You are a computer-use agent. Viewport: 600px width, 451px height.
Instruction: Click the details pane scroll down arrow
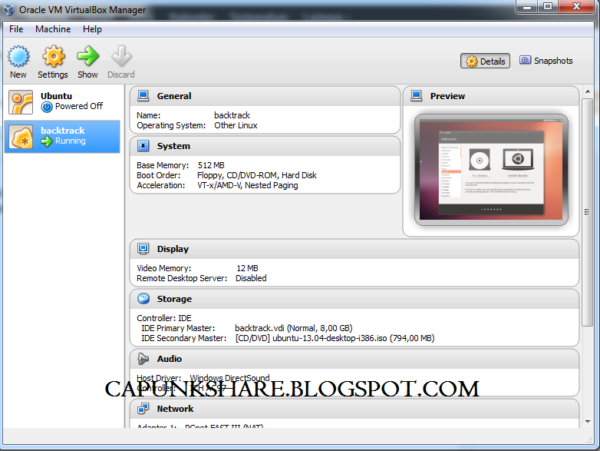(588, 422)
